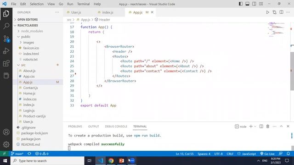
Task: Open the Extensions view
Action: (x=6, y=63)
